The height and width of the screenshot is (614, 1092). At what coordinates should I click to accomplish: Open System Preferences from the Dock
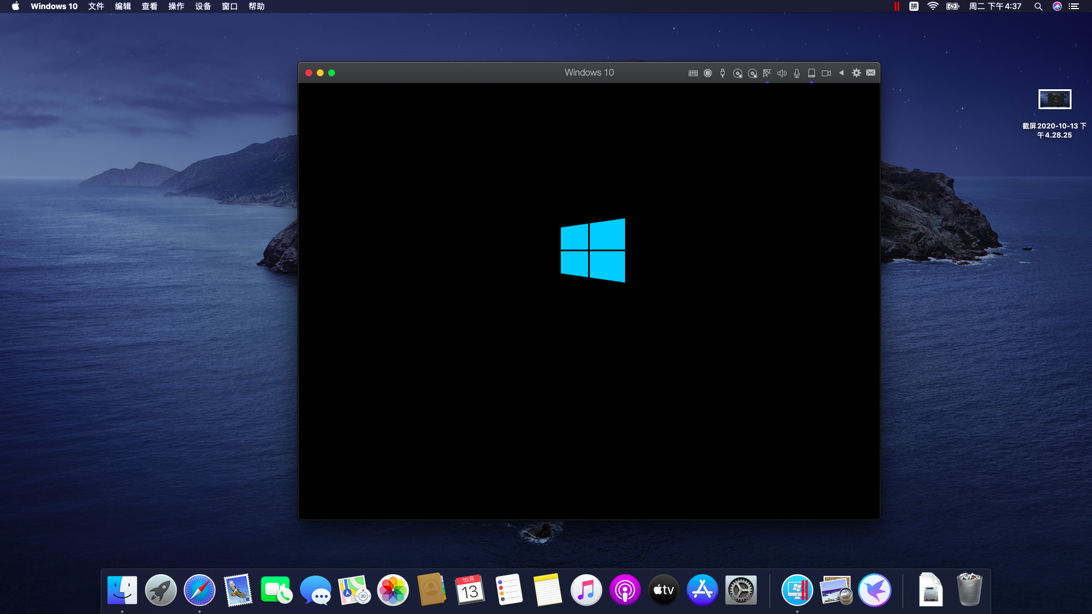click(x=741, y=590)
